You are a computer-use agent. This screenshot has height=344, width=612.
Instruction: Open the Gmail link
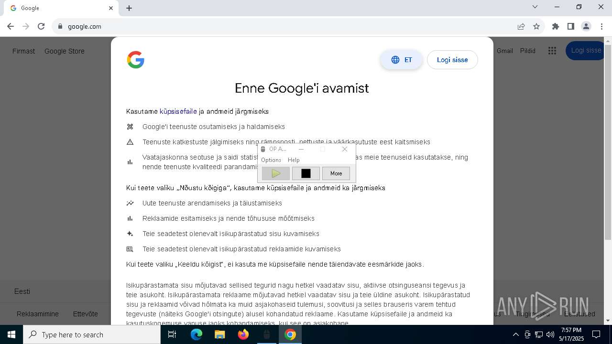(505, 51)
